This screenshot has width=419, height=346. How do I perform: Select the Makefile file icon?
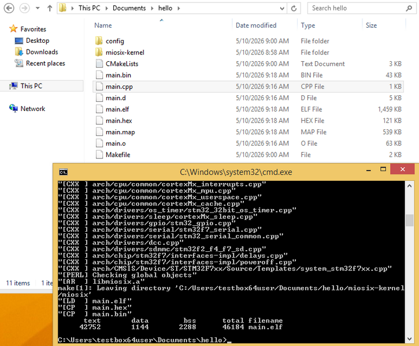(x=99, y=154)
